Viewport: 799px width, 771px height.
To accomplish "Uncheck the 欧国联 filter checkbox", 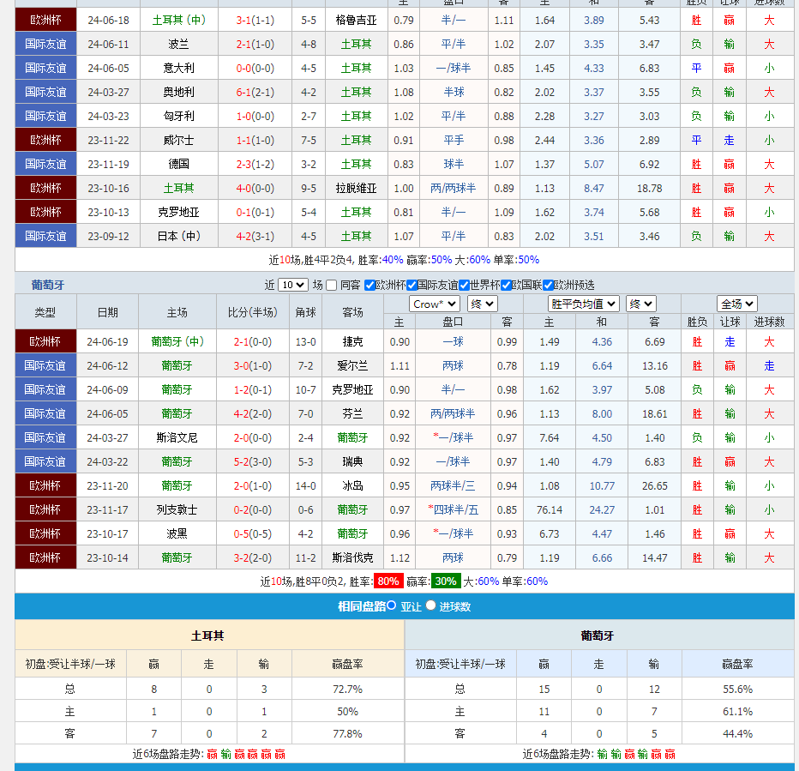I will (507, 286).
